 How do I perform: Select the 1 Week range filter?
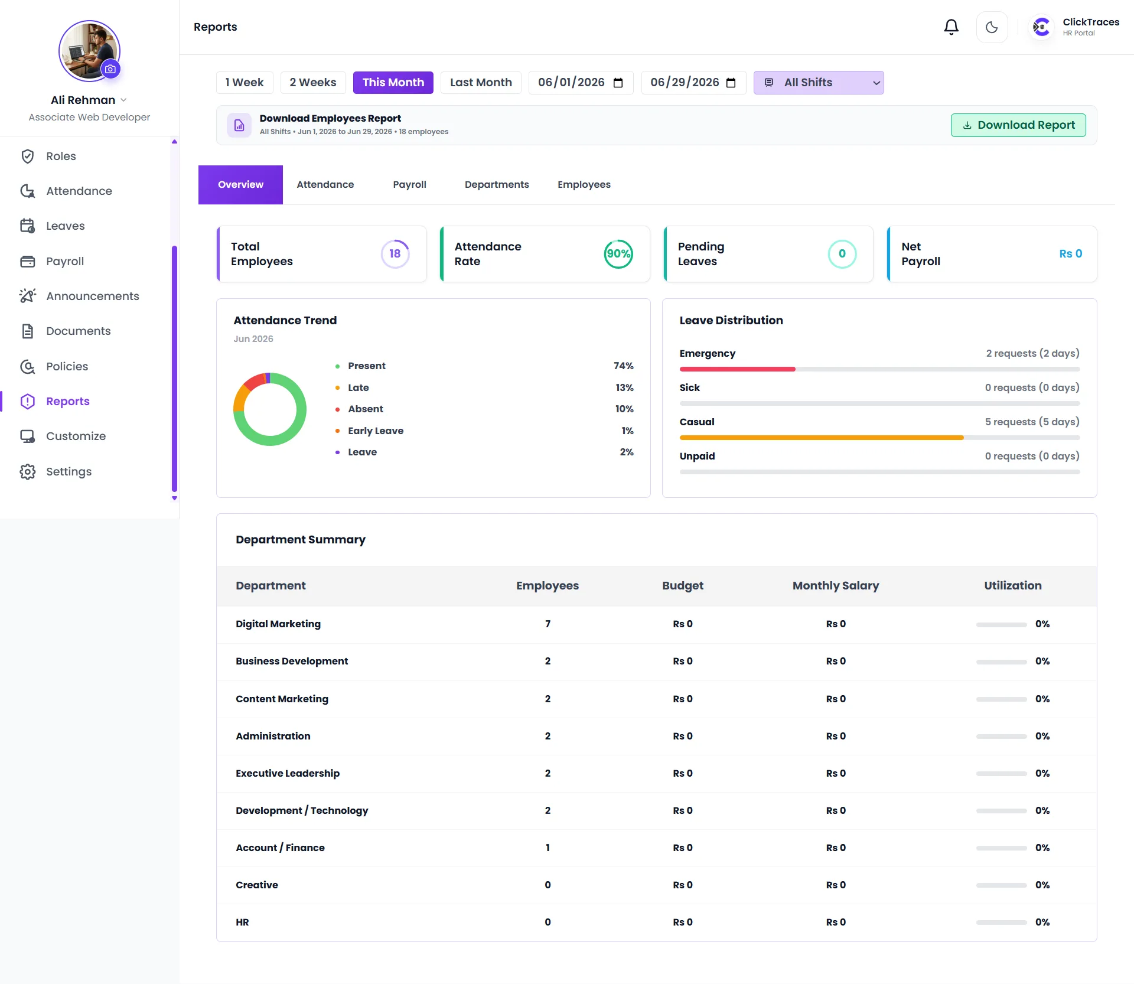point(245,83)
